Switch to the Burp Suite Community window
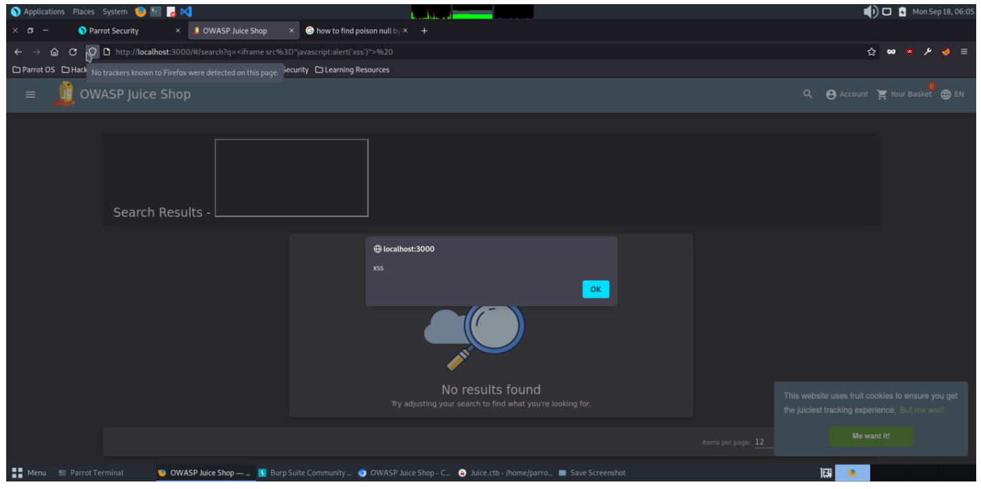981x489 pixels. pos(305,473)
